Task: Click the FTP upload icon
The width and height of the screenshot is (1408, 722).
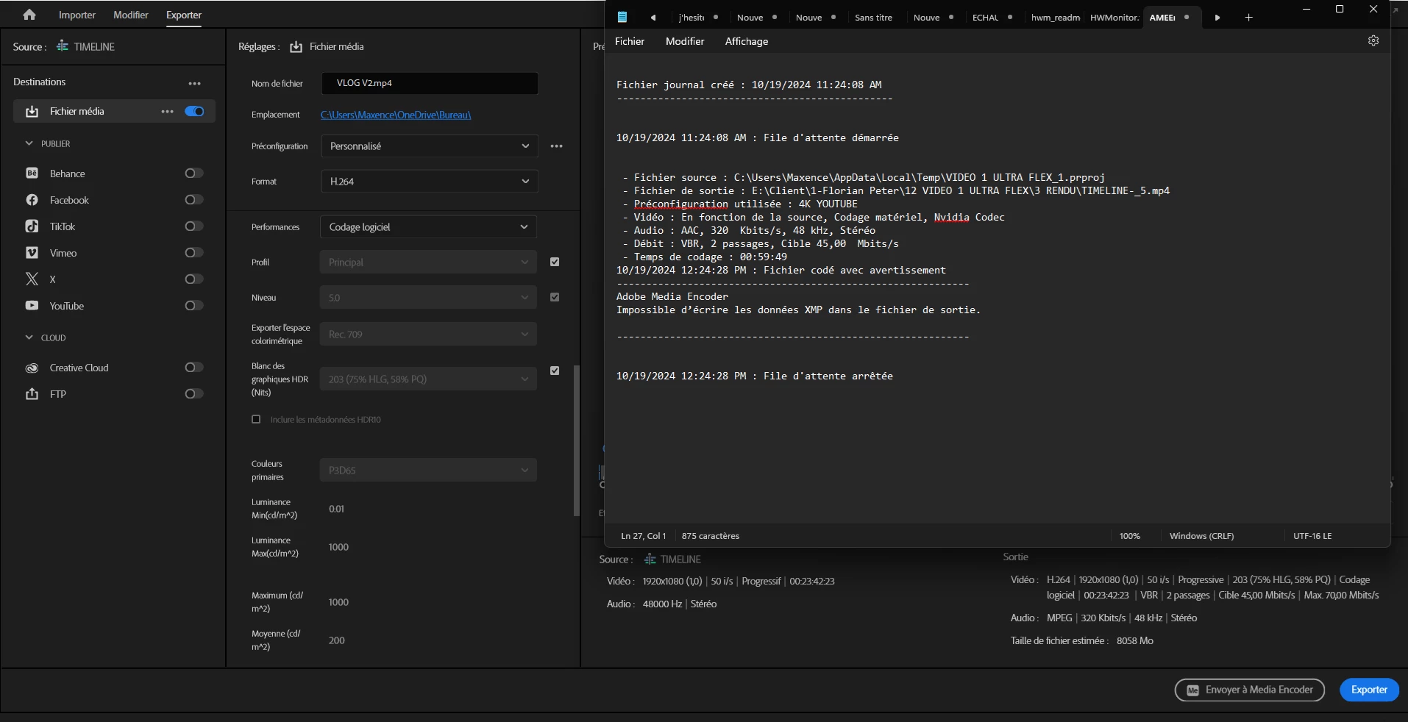Action: click(x=32, y=394)
